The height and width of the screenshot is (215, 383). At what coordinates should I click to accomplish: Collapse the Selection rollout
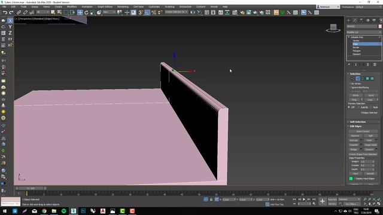pos(355,73)
